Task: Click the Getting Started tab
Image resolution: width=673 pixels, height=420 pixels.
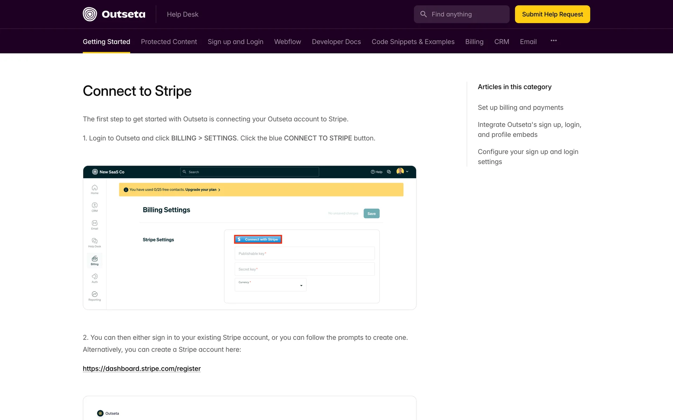Action: click(x=106, y=42)
